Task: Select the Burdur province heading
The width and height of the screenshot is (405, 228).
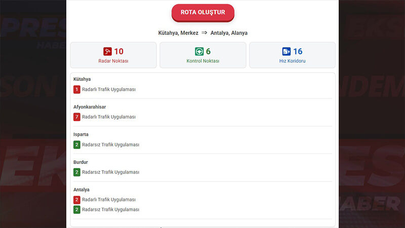Action: [x=80, y=162]
